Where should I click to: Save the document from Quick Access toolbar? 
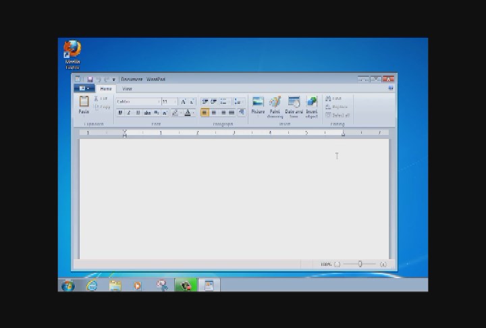coord(90,80)
